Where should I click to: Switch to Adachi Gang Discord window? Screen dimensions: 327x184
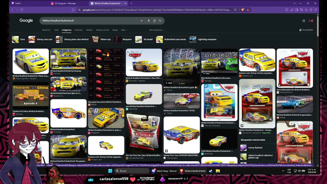164,171
